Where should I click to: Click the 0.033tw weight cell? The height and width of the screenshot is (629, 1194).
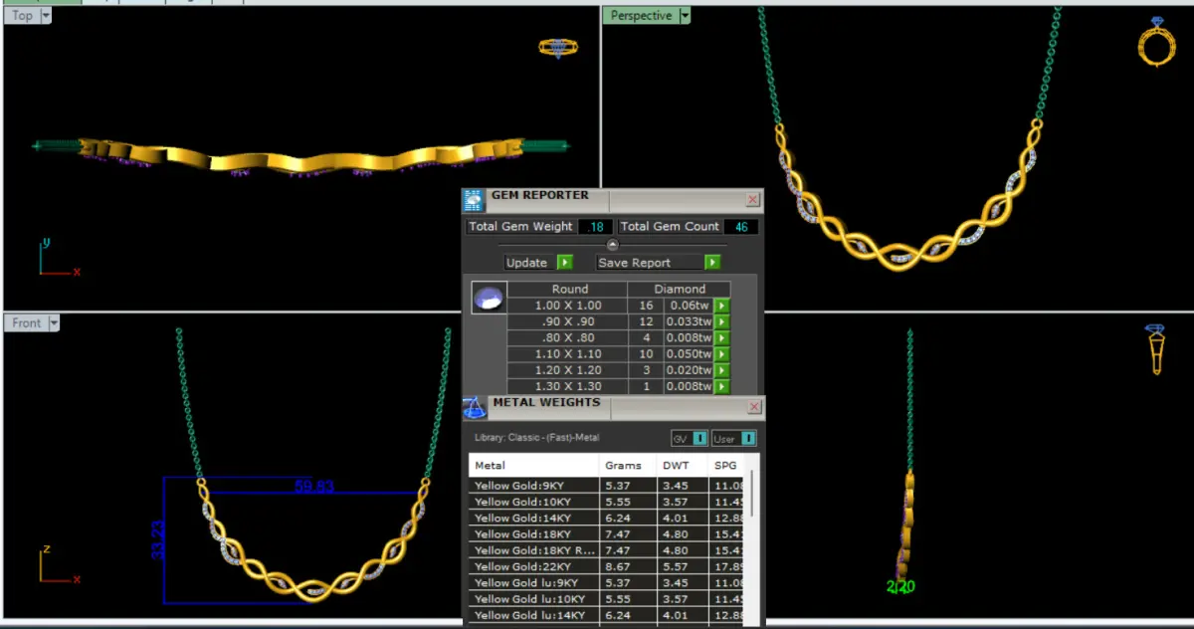tap(689, 321)
